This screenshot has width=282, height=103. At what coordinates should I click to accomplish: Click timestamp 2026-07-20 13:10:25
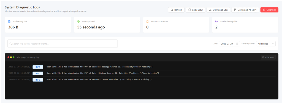[19, 67]
